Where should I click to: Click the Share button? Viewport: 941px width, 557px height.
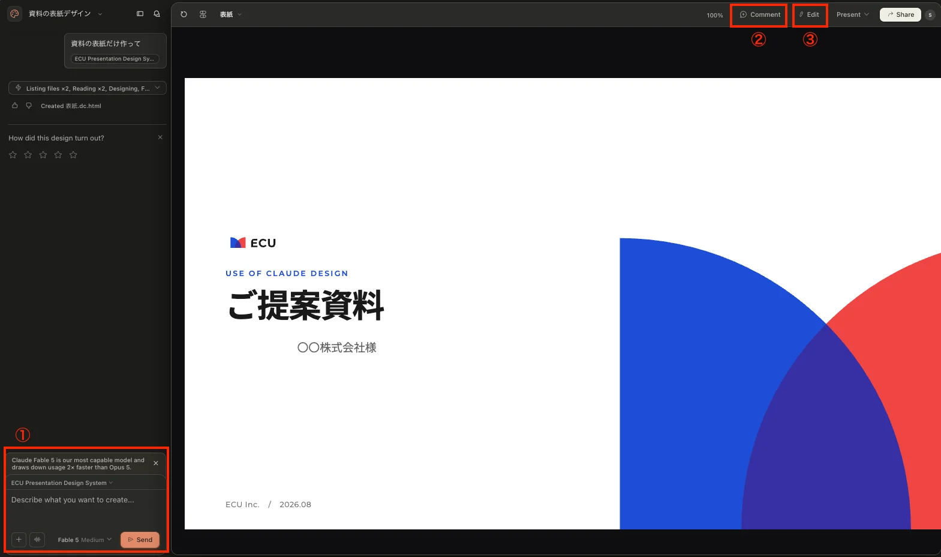click(x=900, y=14)
